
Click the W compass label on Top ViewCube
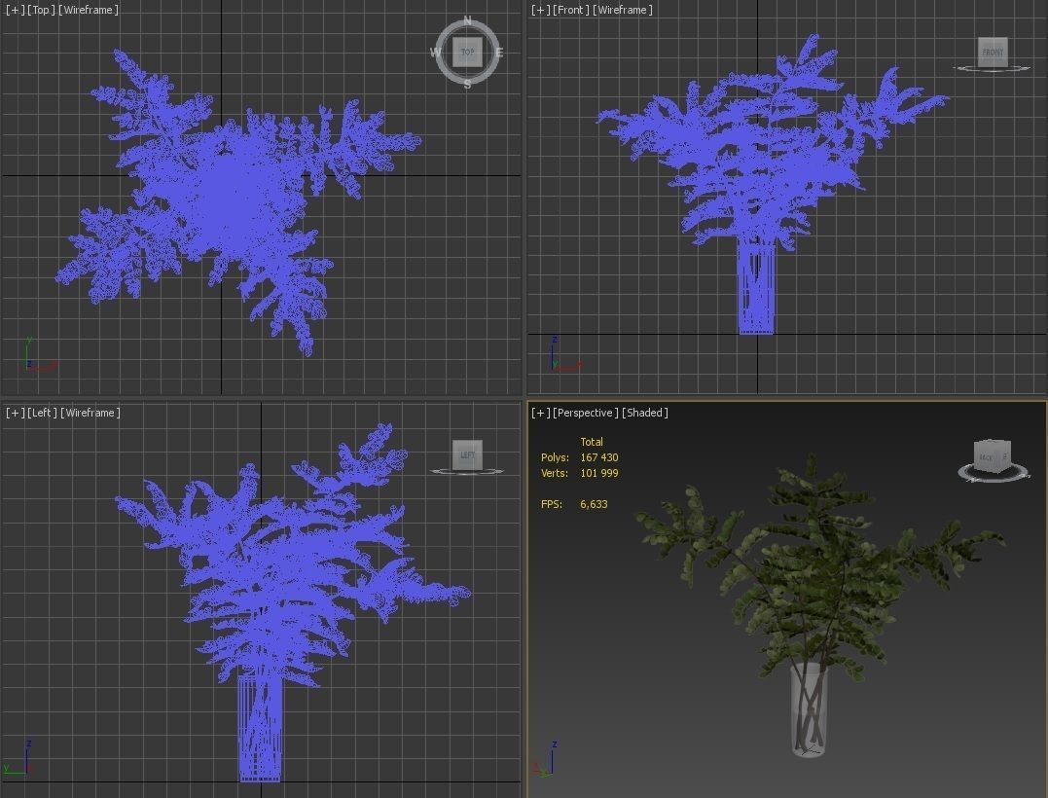436,53
